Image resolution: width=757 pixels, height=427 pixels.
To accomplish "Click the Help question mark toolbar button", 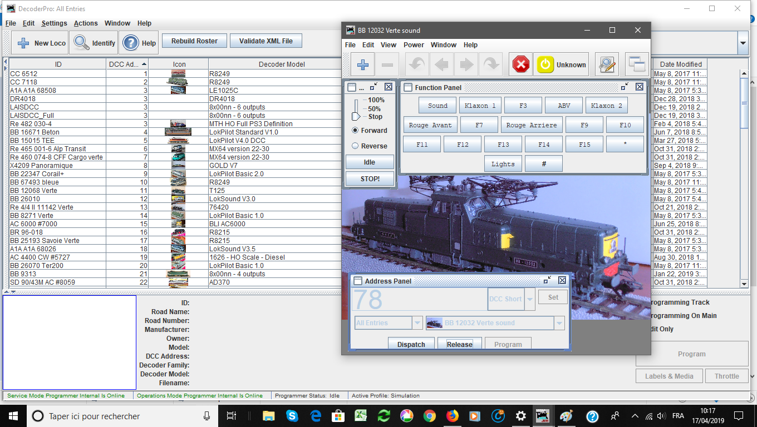I will coord(139,43).
